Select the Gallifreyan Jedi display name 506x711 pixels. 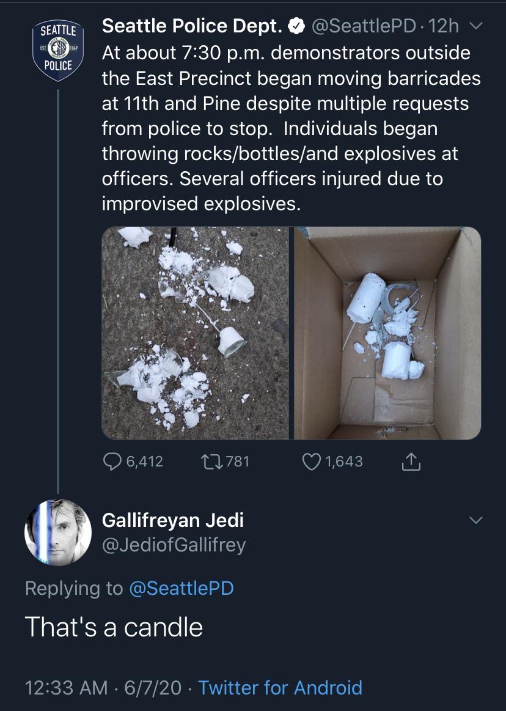(172, 520)
